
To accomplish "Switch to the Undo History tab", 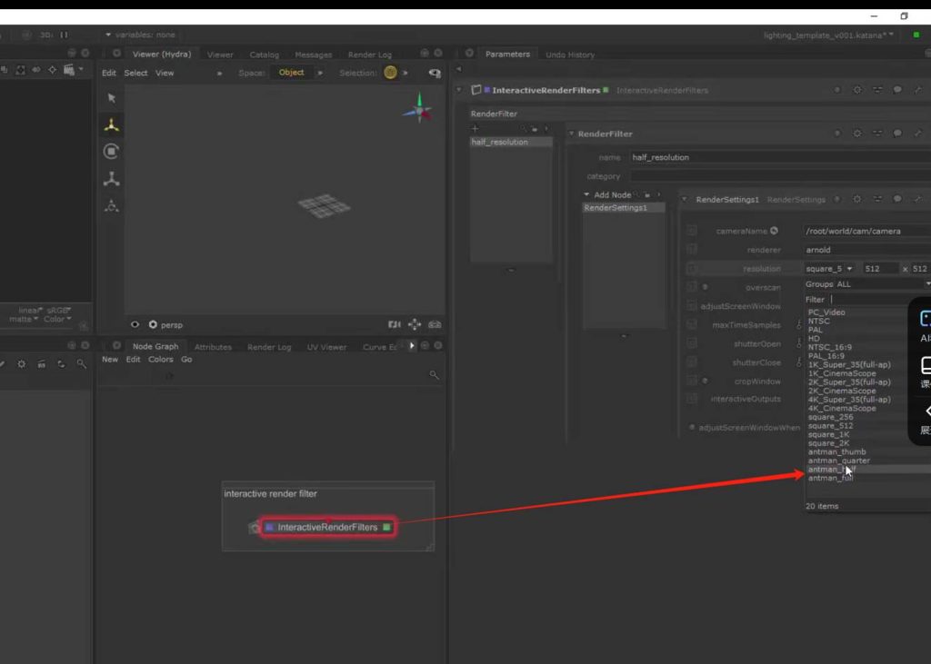I will [x=569, y=55].
